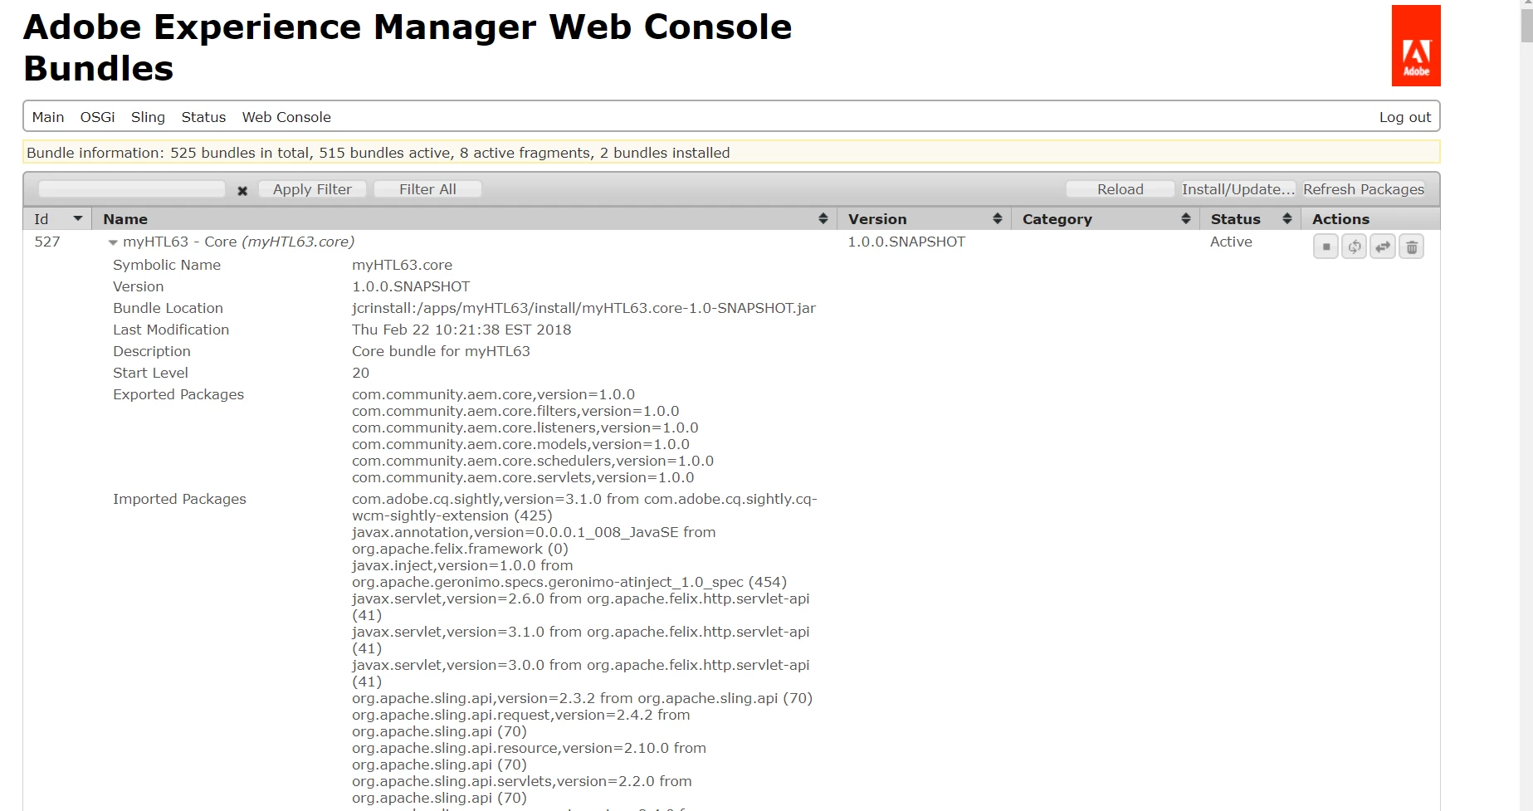The height and width of the screenshot is (811, 1533).
Task: Open the OSGi menu
Action: pyautogui.click(x=97, y=117)
